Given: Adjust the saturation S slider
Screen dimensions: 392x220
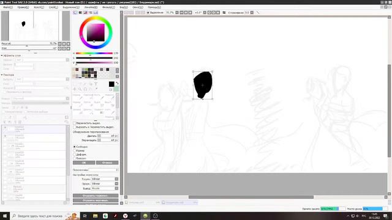Looking at the screenshot, I should pos(94,58).
